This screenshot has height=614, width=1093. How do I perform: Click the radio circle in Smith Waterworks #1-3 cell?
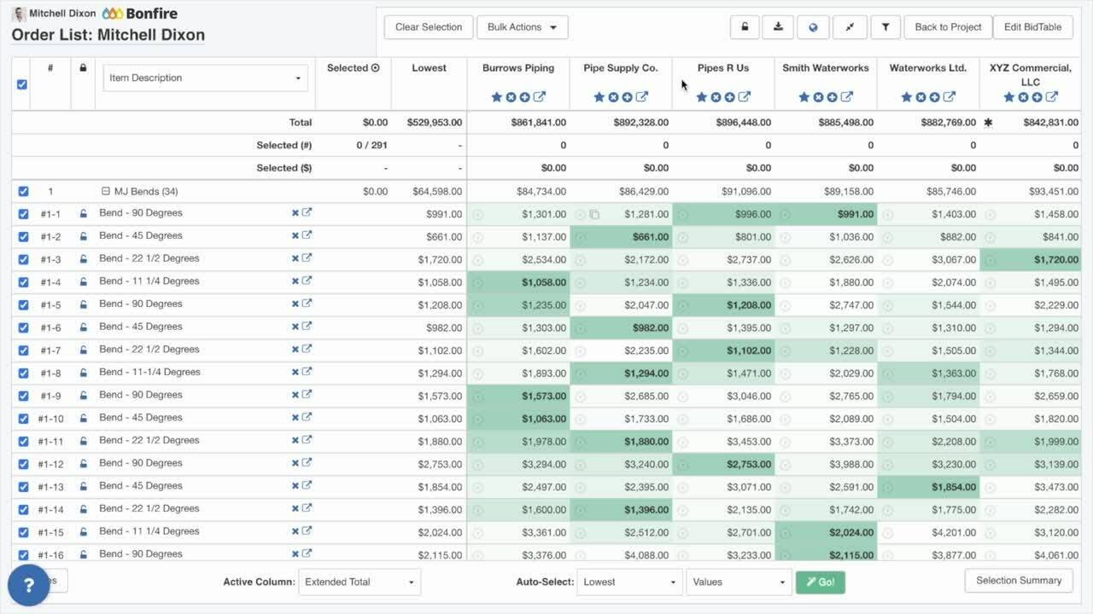(x=785, y=260)
